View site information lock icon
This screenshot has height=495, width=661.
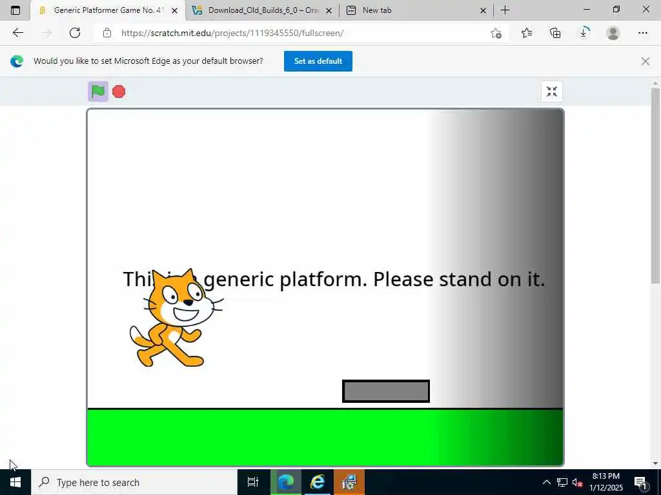(107, 33)
